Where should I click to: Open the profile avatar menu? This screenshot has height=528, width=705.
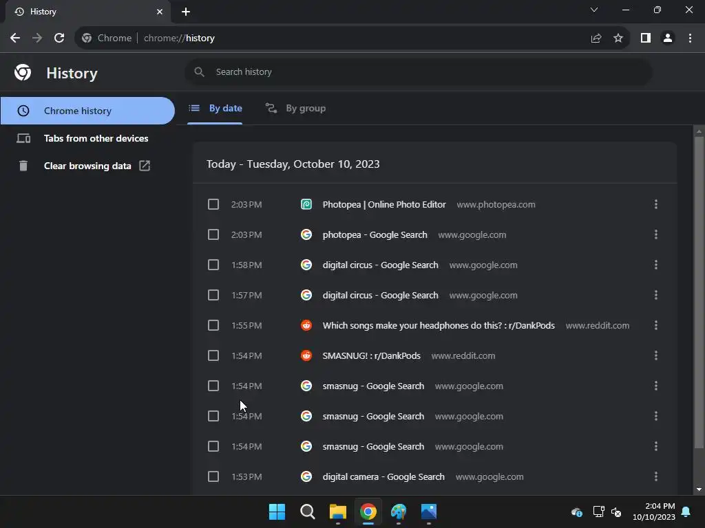[668, 38]
